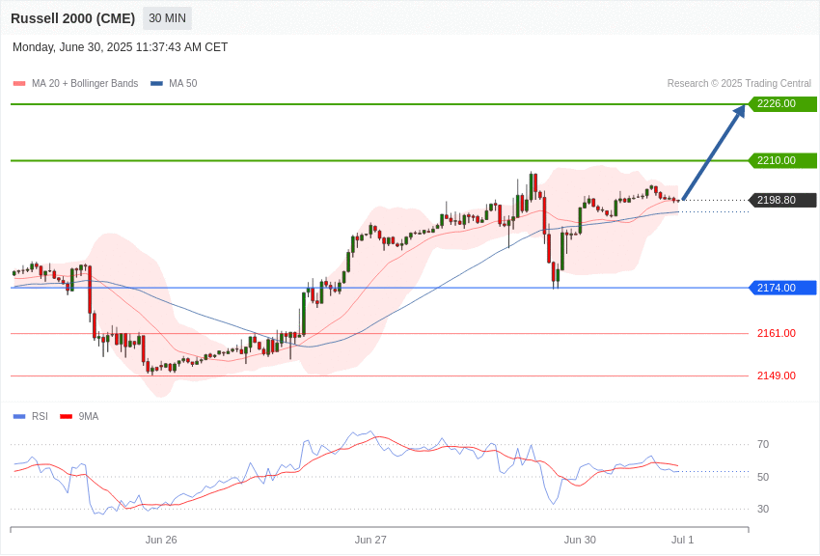Click the 2210.00 green resistance price label

click(x=783, y=160)
